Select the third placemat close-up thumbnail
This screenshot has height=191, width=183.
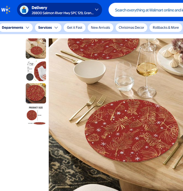(36, 93)
